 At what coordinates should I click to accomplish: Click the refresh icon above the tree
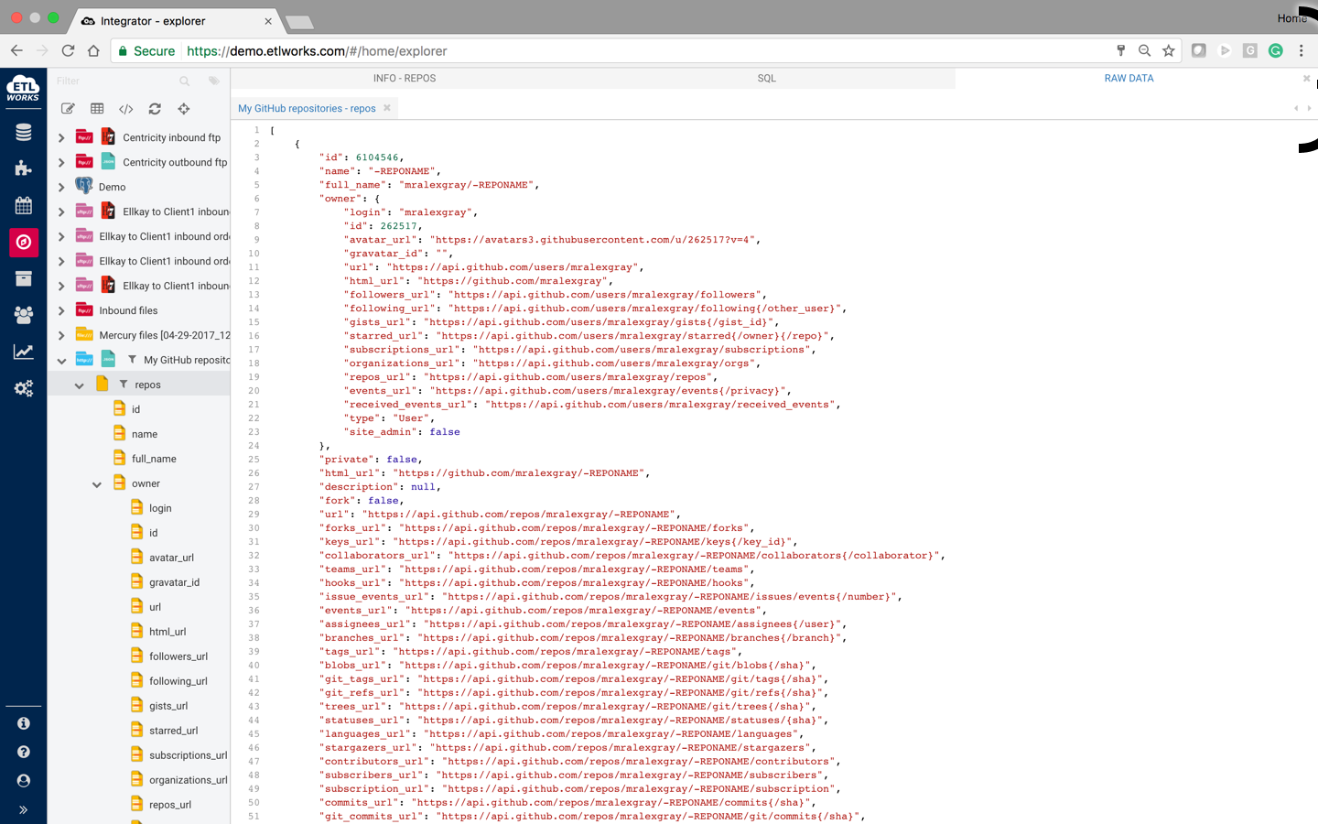pos(155,109)
